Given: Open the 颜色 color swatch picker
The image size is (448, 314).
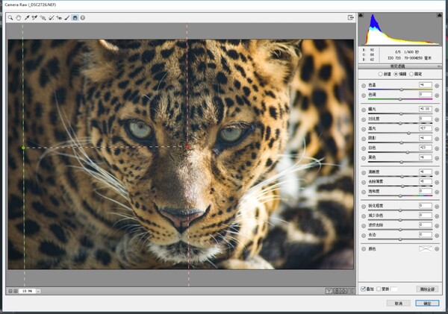Looking at the screenshot, I should [x=426, y=248].
